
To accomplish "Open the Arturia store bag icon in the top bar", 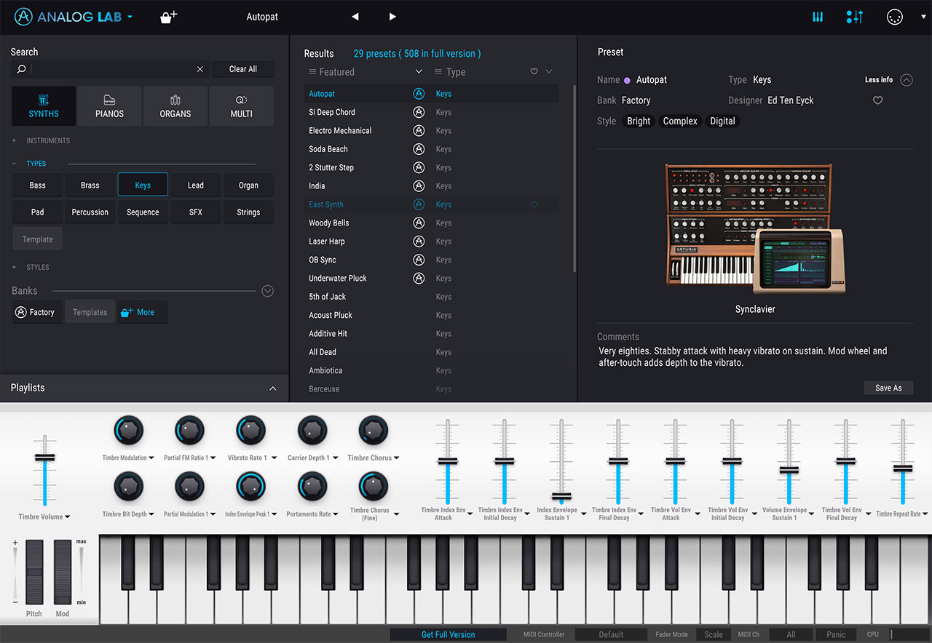I will tap(169, 16).
